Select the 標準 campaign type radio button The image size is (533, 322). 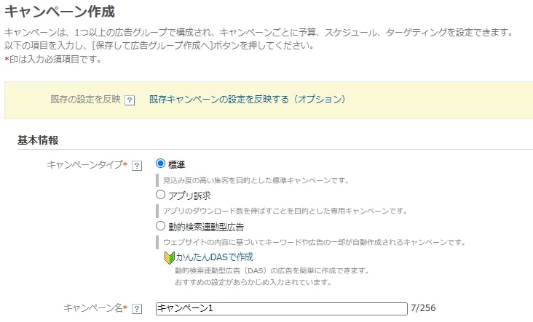click(160, 164)
